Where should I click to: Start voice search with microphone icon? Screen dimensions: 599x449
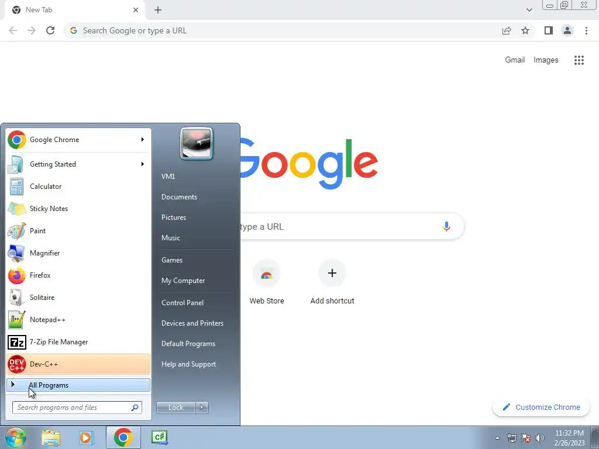[446, 226]
